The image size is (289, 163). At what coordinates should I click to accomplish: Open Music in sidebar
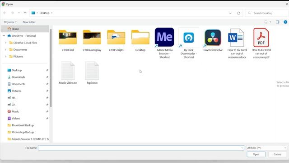pyautogui.click(x=15, y=111)
